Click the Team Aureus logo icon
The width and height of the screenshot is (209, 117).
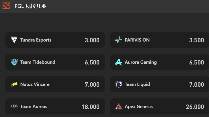pyautogui.click(x=14, y=107)
